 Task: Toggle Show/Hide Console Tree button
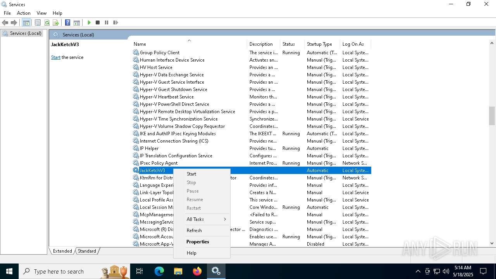(x=26, y=22)
